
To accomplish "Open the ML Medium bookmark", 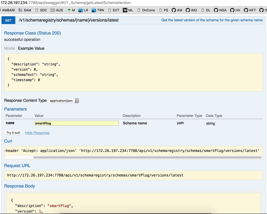I will click(128, 10).
